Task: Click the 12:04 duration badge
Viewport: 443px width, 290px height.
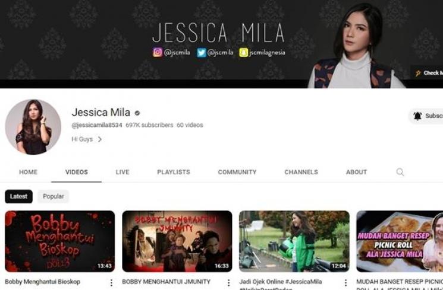Action: click(x=339, y=266)
